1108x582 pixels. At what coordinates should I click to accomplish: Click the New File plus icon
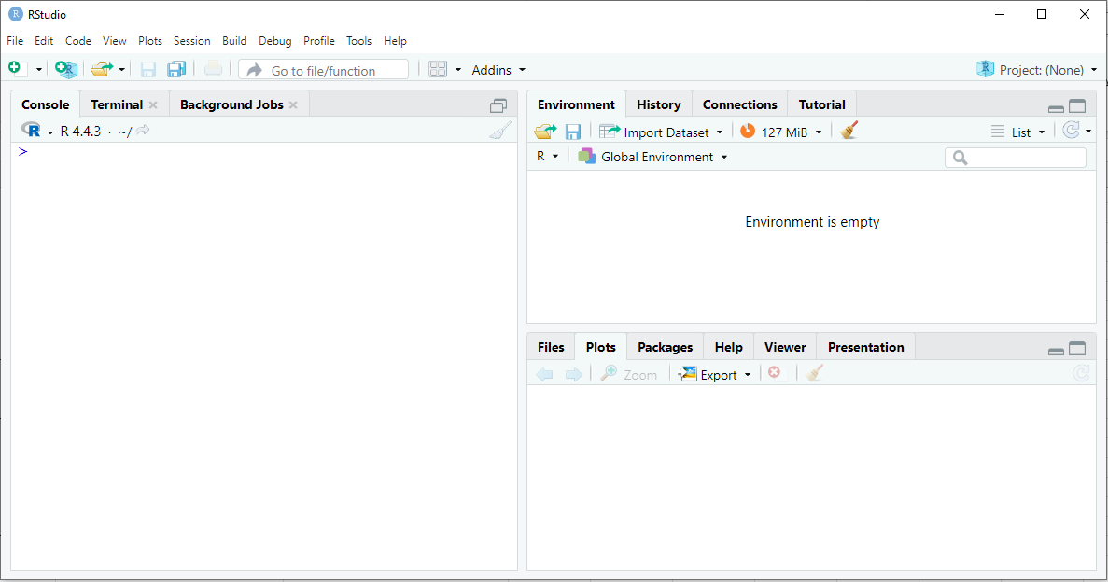[14, 69]
